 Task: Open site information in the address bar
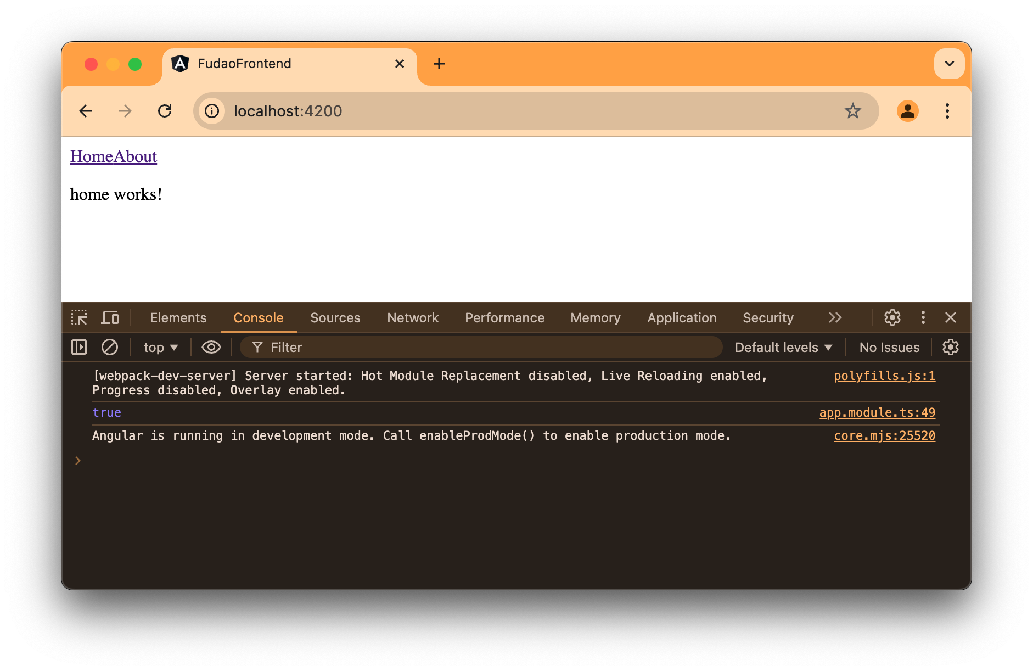(x=212, y=111)
